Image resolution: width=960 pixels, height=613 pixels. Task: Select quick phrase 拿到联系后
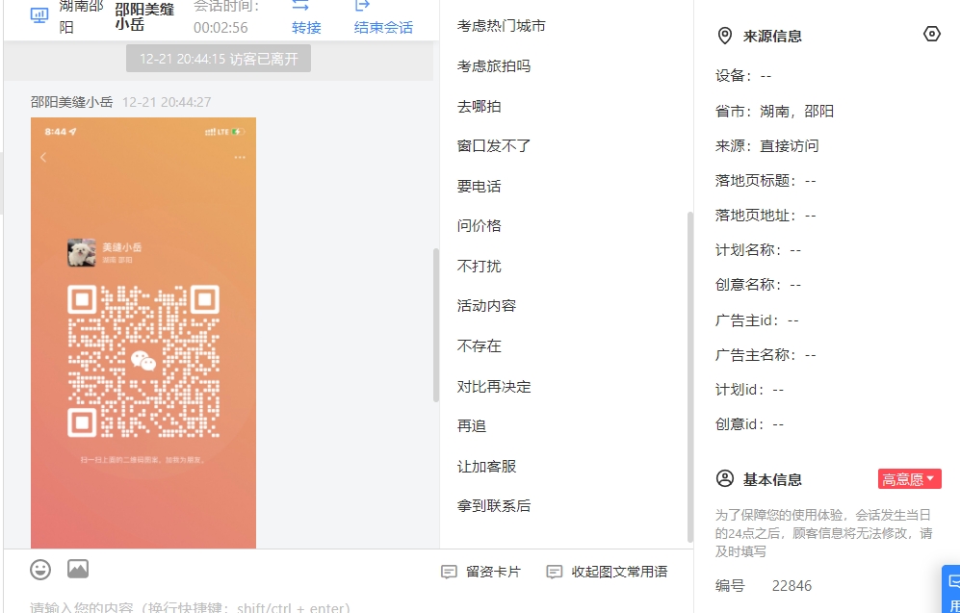[x=494, y=506]
